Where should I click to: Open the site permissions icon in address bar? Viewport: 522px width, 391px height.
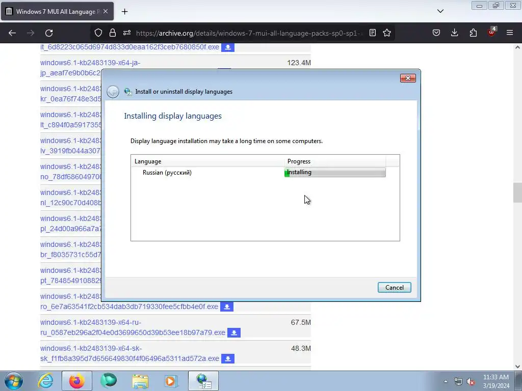(x=127, y=33)
